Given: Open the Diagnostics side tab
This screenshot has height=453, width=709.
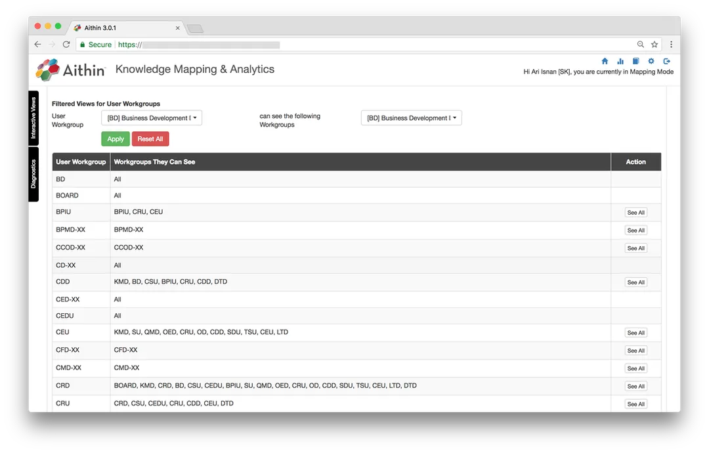Looking at the screenshot, I should [x=33, y=174].
